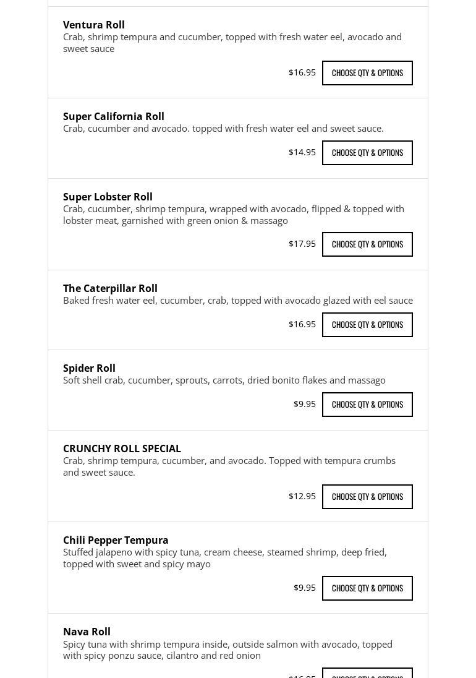
Task: Click the Chili Pepper Tempura title
Action: (x=116, y=540)
